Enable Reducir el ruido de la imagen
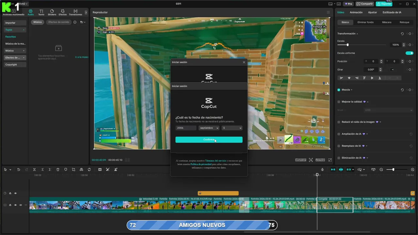Viewport: 418px width, 235px height. 339,122
